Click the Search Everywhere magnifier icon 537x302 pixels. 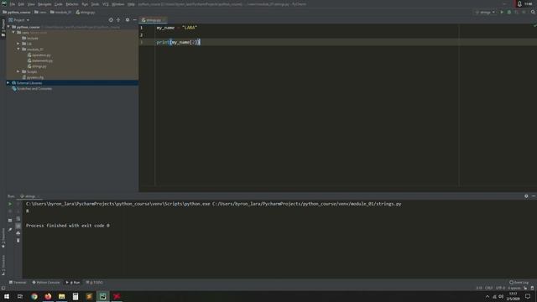pyautogui.click(x=533, y=12)
